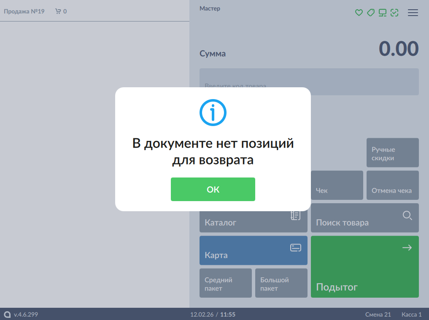Open Ручные скидки manual discounts
Image resolution: width=429 pixels, height=320 pixels.
click(x=392, y=153)
